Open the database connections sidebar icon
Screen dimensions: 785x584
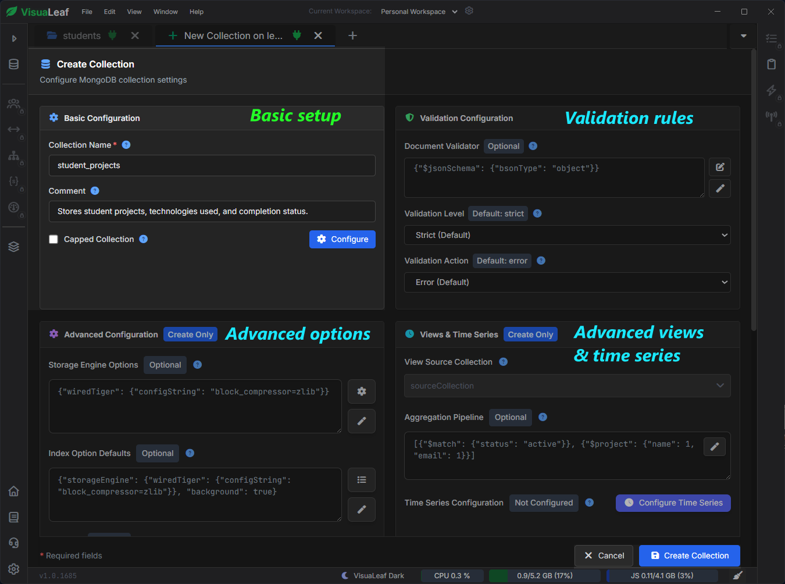click(14, 65)
